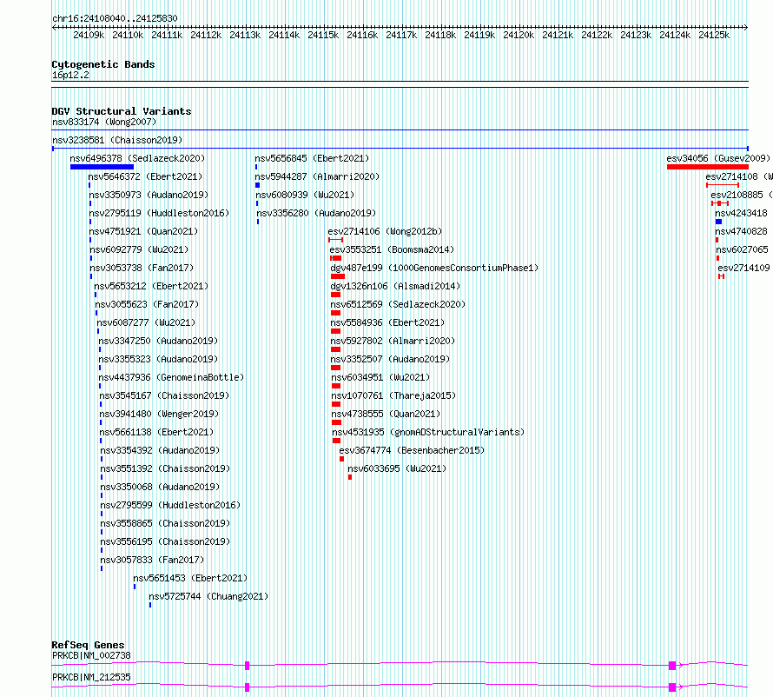This screenshot has height=697, width=773.
Task: Select nsv3352507 (Audano2019) entry
Action: click(x=390, y=359)
